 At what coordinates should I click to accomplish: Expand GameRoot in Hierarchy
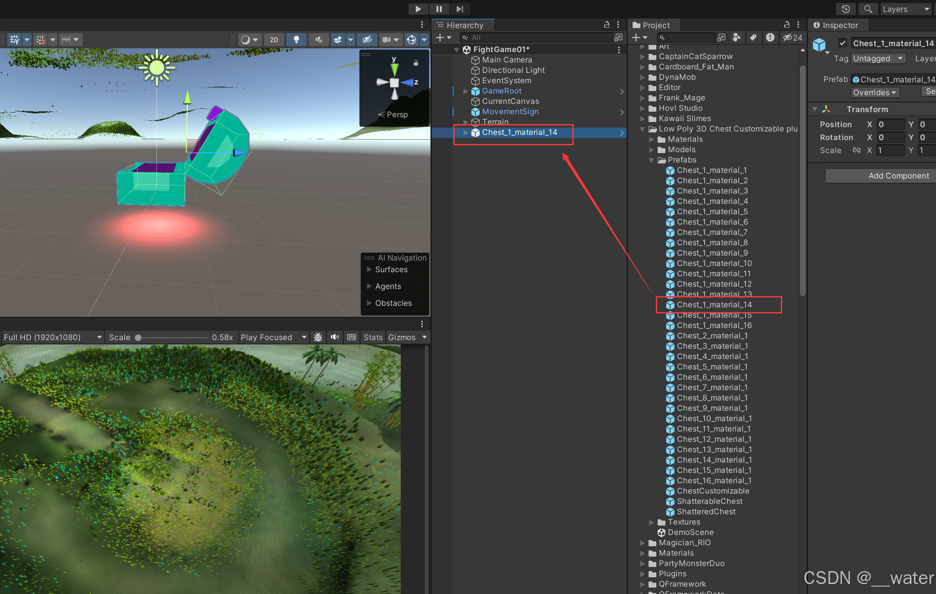point(465,91)
